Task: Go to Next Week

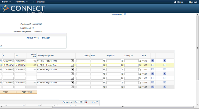Action: [45, 38]
